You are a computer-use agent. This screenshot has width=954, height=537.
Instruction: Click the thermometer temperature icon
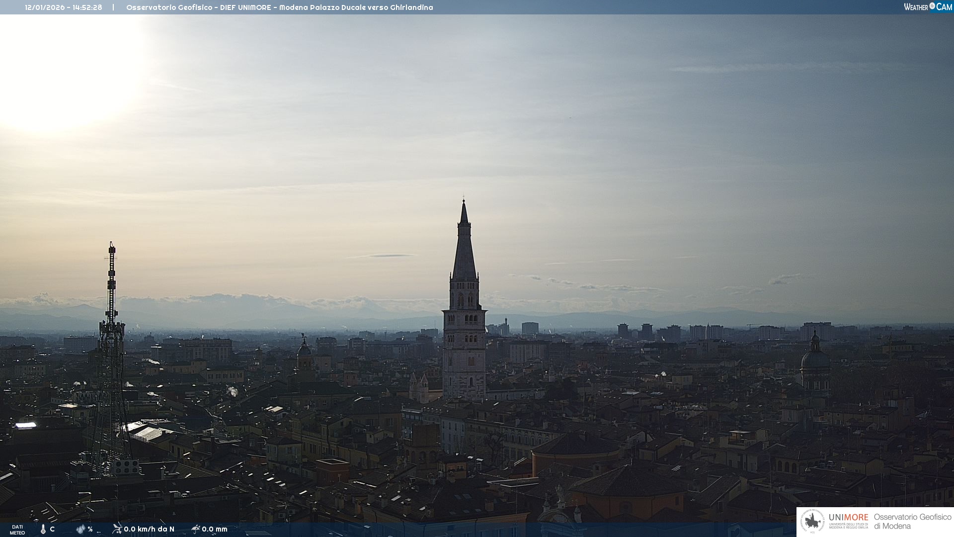(43, 530)
